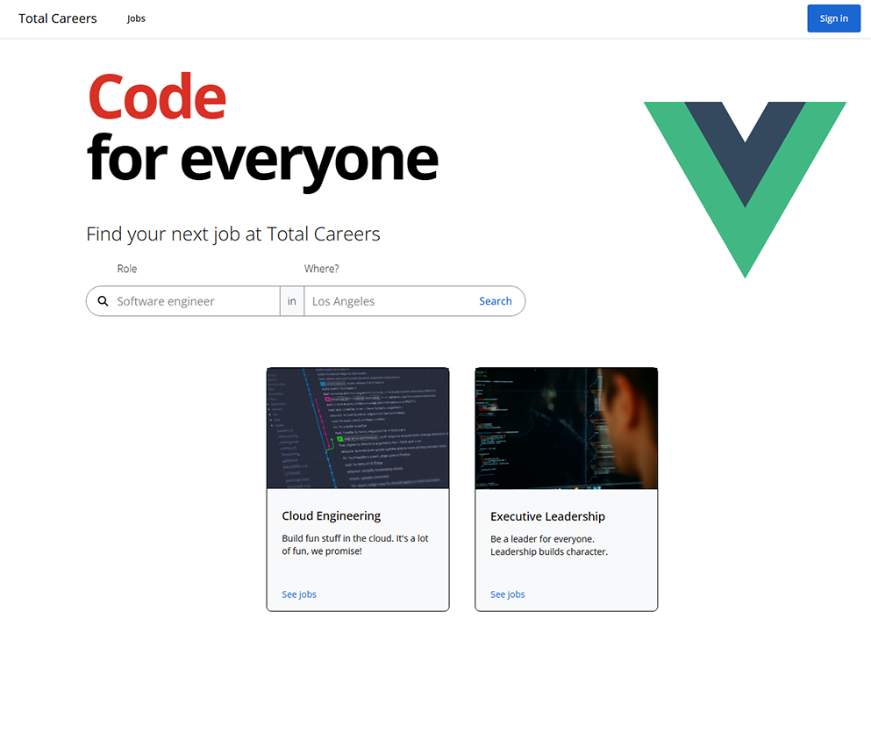
Task: Open See jobs under Executive Leadership
Action: tap(507, 594)
